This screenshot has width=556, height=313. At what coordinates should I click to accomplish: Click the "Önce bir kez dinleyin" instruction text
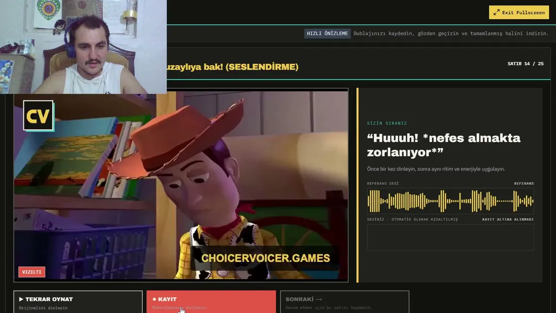[x=436, y=169]
